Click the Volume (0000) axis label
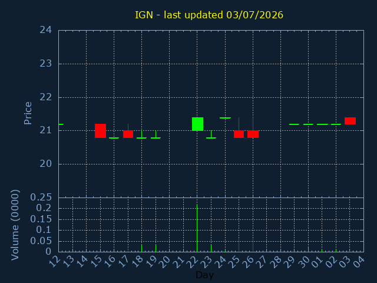Image resolution: width=377 pixels, height=283 pixels. pos(15,225)
